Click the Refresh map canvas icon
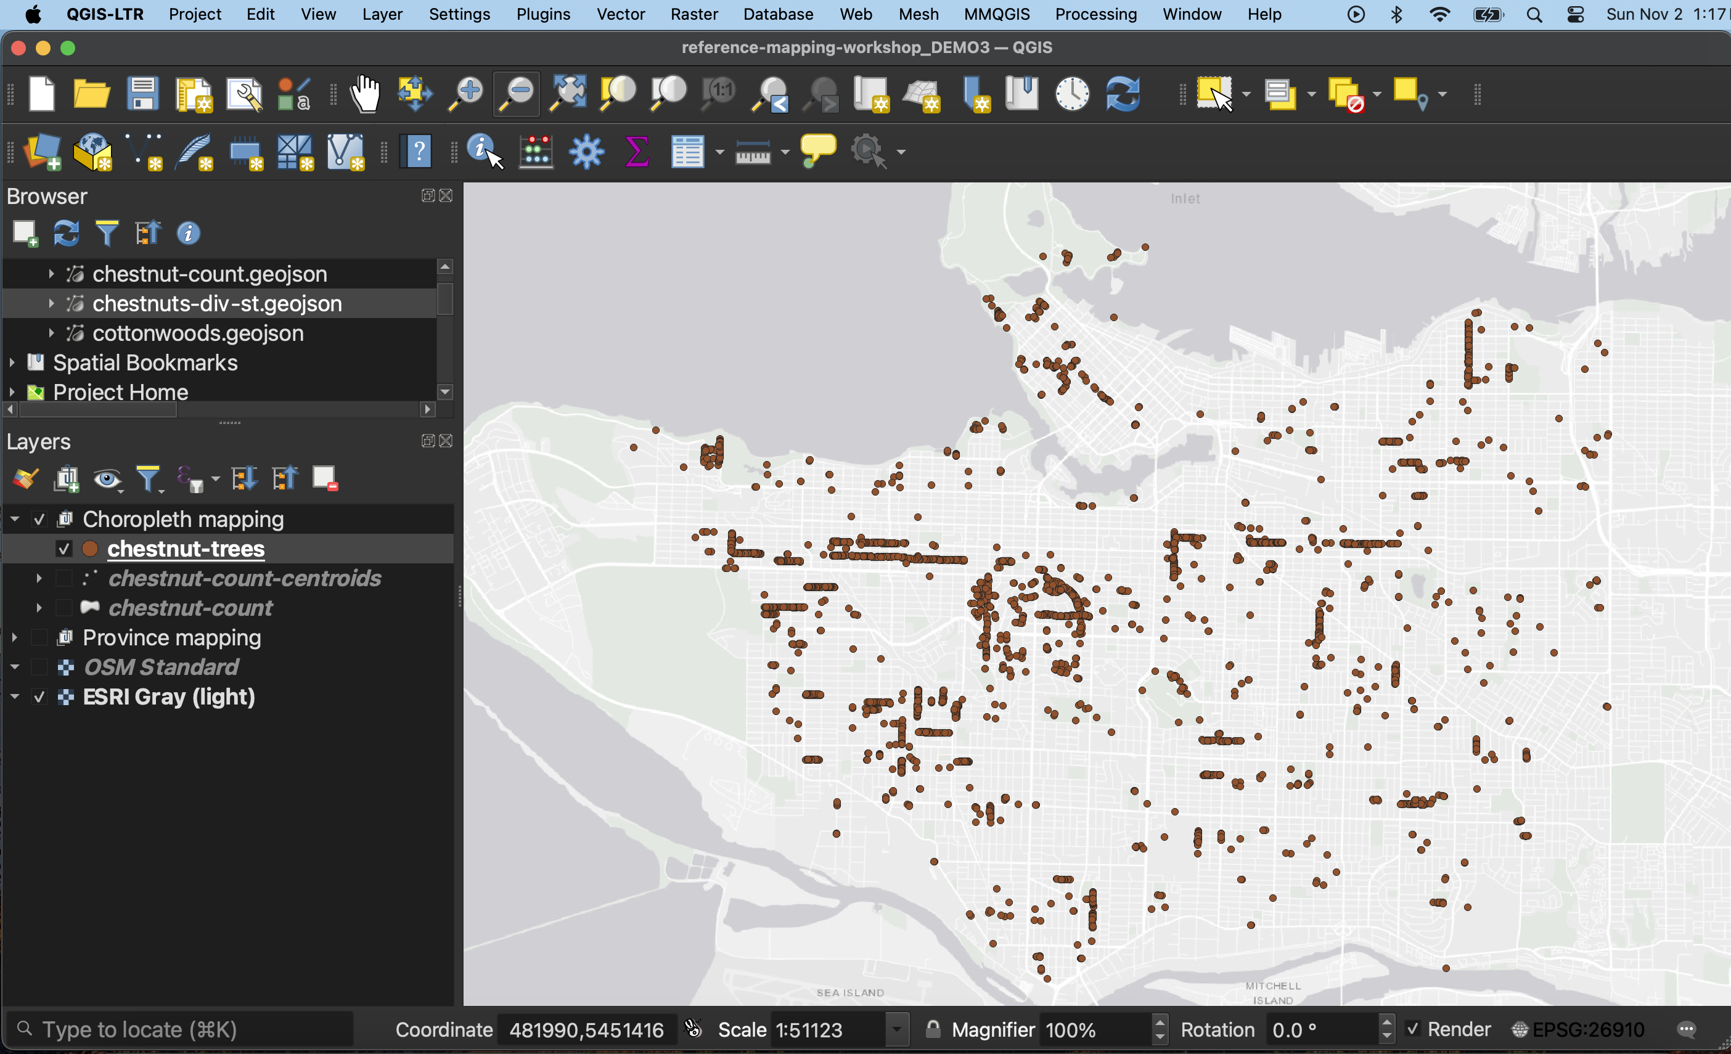This screenshot has width=1731, height=1054. (1123, 94)
